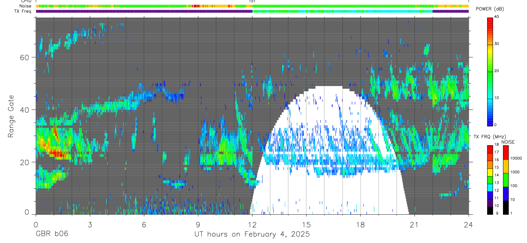527x243 pixels.
Task: Click the POWER (dB) color bar
Action: (490, 71)
